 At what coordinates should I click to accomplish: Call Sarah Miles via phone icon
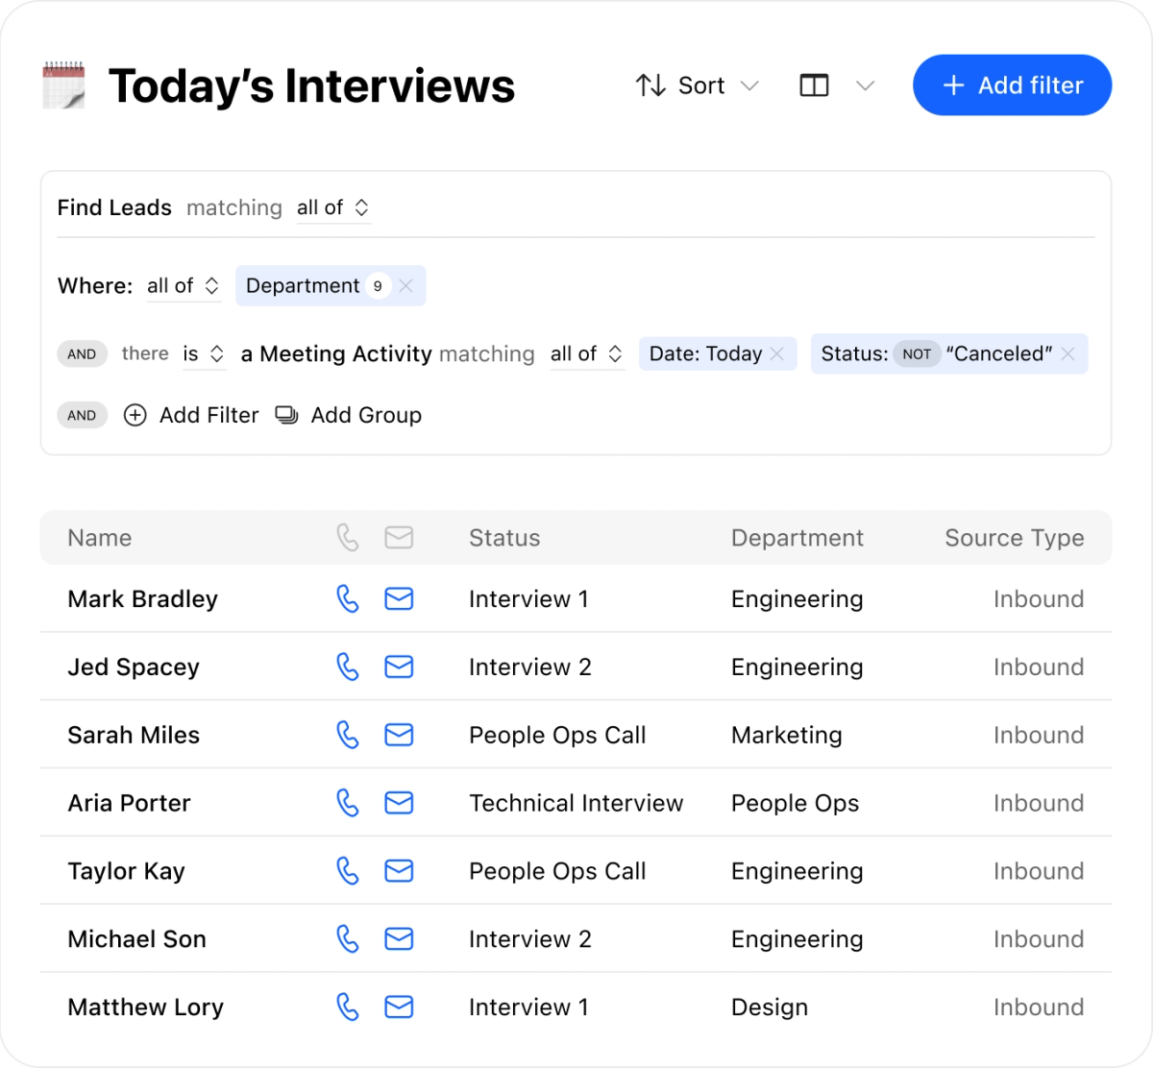coord(348,735)
